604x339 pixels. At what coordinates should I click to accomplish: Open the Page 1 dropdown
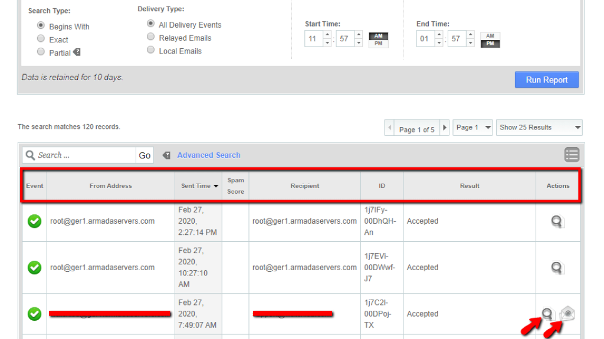coord(472,128)
